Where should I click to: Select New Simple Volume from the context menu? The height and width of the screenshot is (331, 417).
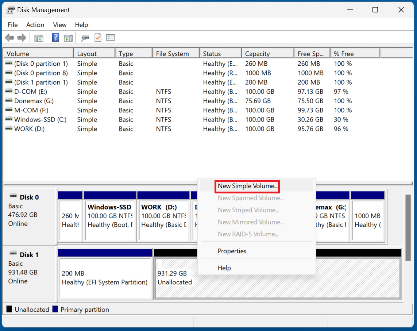(x=247, y=186)
